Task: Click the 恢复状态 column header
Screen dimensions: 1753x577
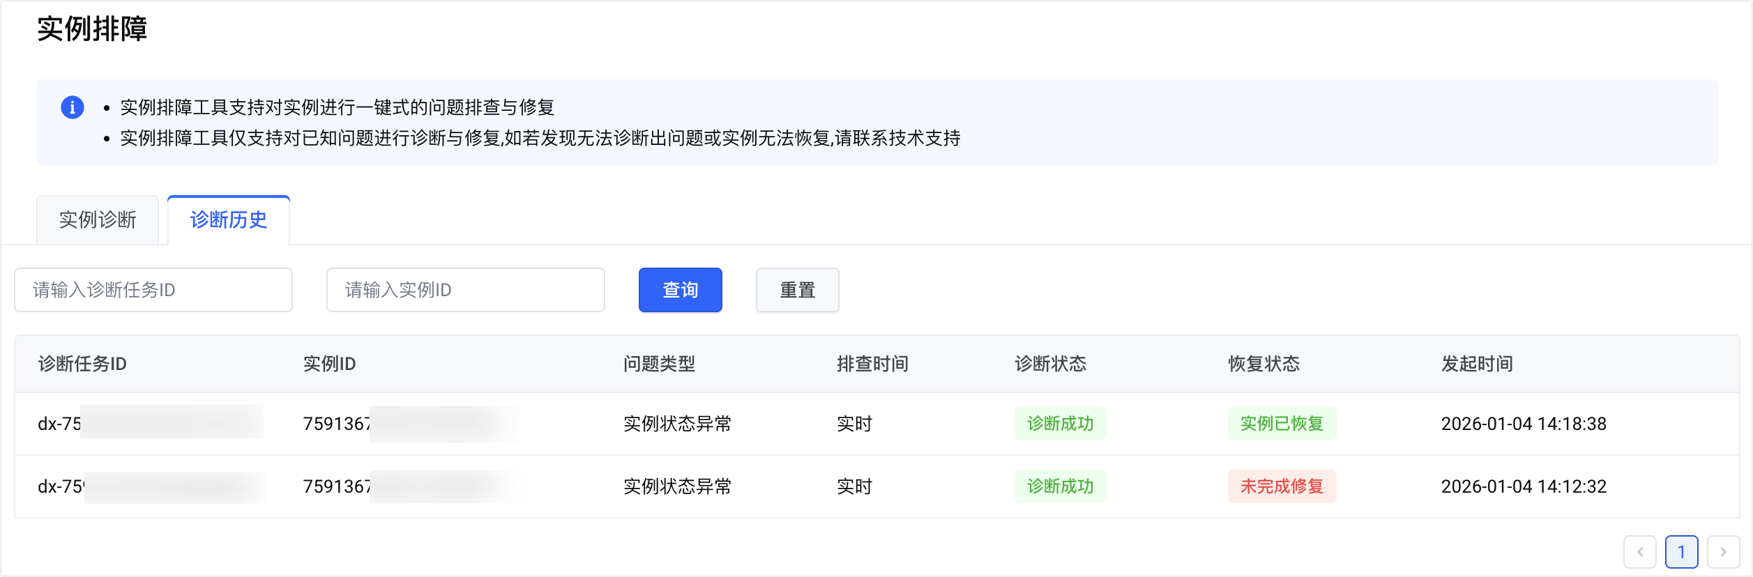Action: pyautogui.click(x=1263, y=364)
